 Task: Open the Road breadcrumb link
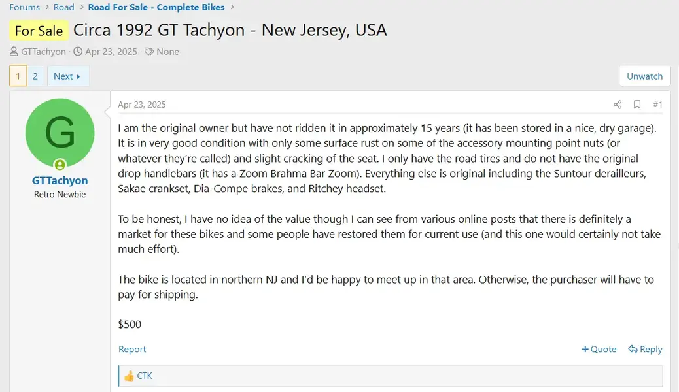(64, 7)
